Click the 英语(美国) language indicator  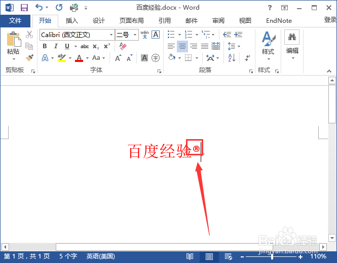pyautogui.click(x=100, y=256)
